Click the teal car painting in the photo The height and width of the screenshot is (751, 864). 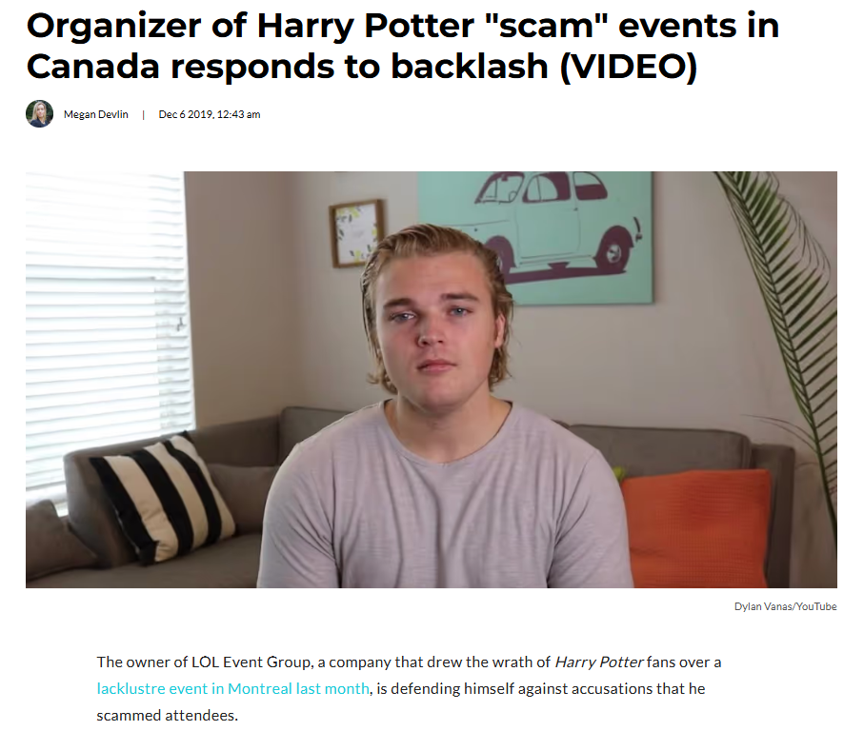535,237
